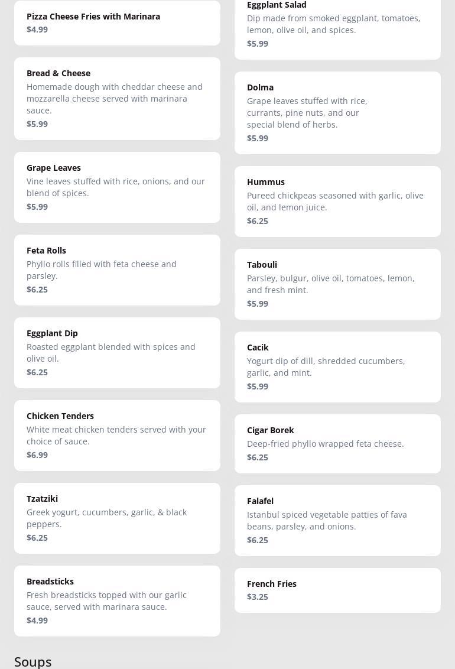Choose the Feta Rolls menu item
Image resolution: width=455 pixels, height=669 pixels.
point(117,269)
